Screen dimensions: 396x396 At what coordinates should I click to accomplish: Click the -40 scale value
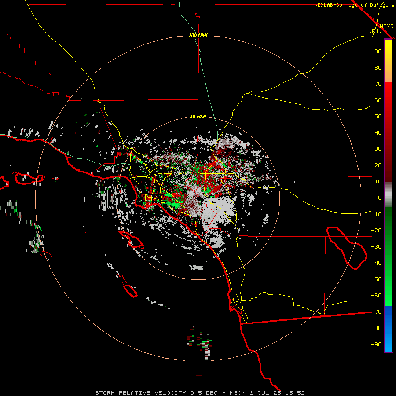pyautogui.click(x=376, y=263)
